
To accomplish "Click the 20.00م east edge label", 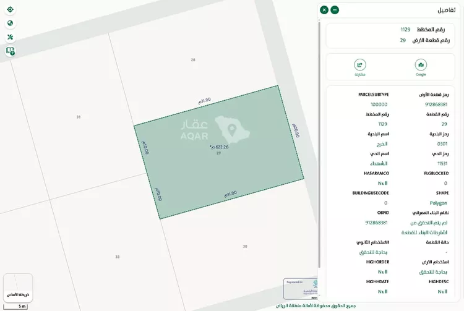I will click(296, 130).
